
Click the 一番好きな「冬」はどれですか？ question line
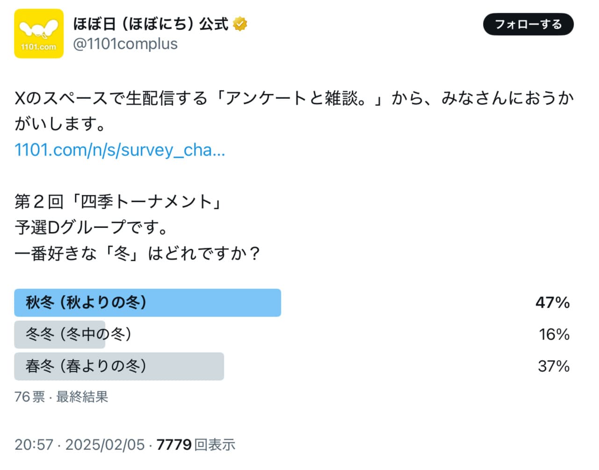(137, 253)
